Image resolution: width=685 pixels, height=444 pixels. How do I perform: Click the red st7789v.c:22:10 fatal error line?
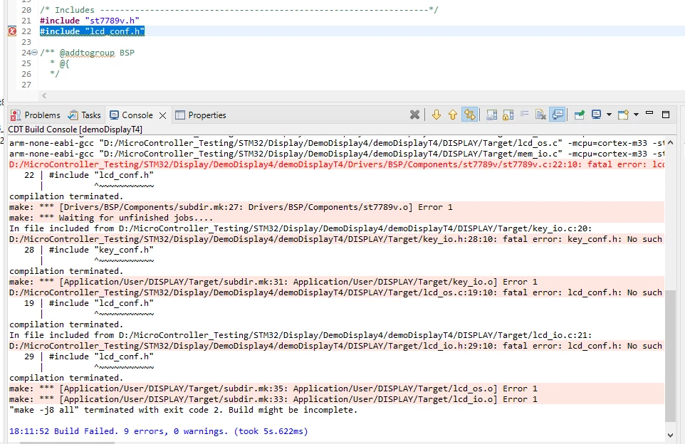tap(337, 164)
